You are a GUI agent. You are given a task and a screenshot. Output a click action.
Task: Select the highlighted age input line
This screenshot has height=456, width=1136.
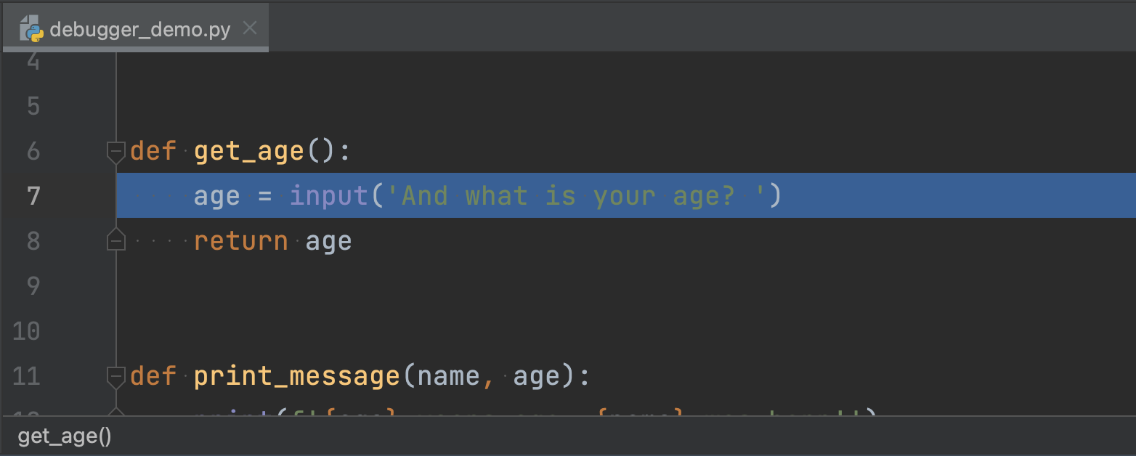(x=436, y=196)
